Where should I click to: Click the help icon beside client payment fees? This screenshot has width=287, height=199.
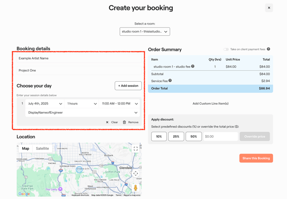(x=268, y=49)
